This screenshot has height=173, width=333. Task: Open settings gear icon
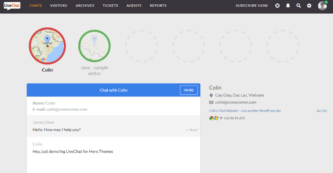pos(309,6)
